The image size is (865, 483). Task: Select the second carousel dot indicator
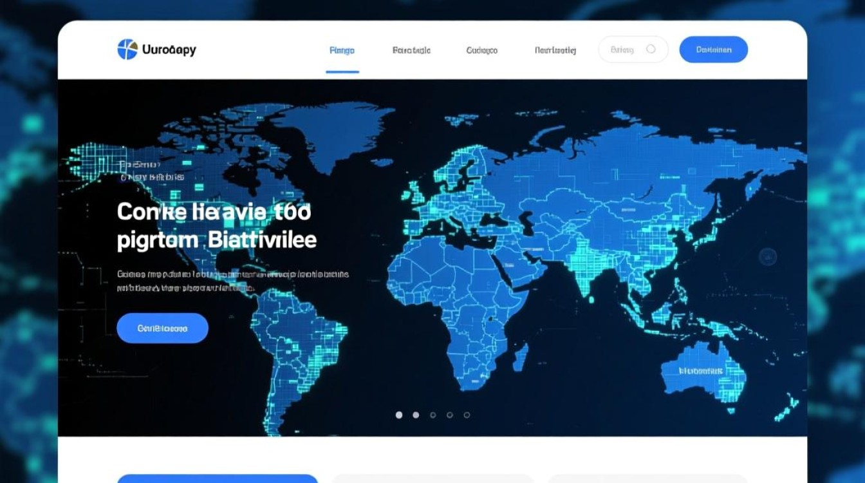click(x=416, y=415)
